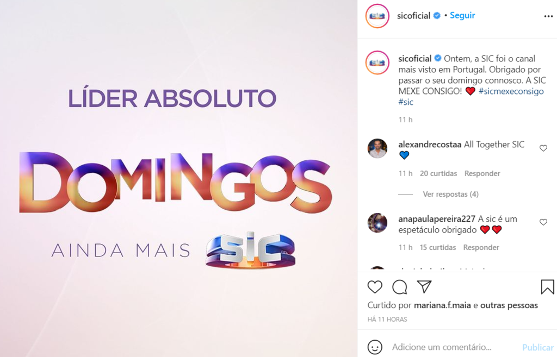
Task: Like the post with the heart icon
Action: point(375,287)
